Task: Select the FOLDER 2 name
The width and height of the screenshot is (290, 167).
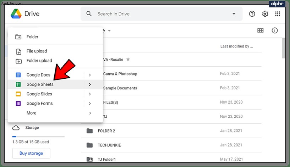Action: point(106,131)
